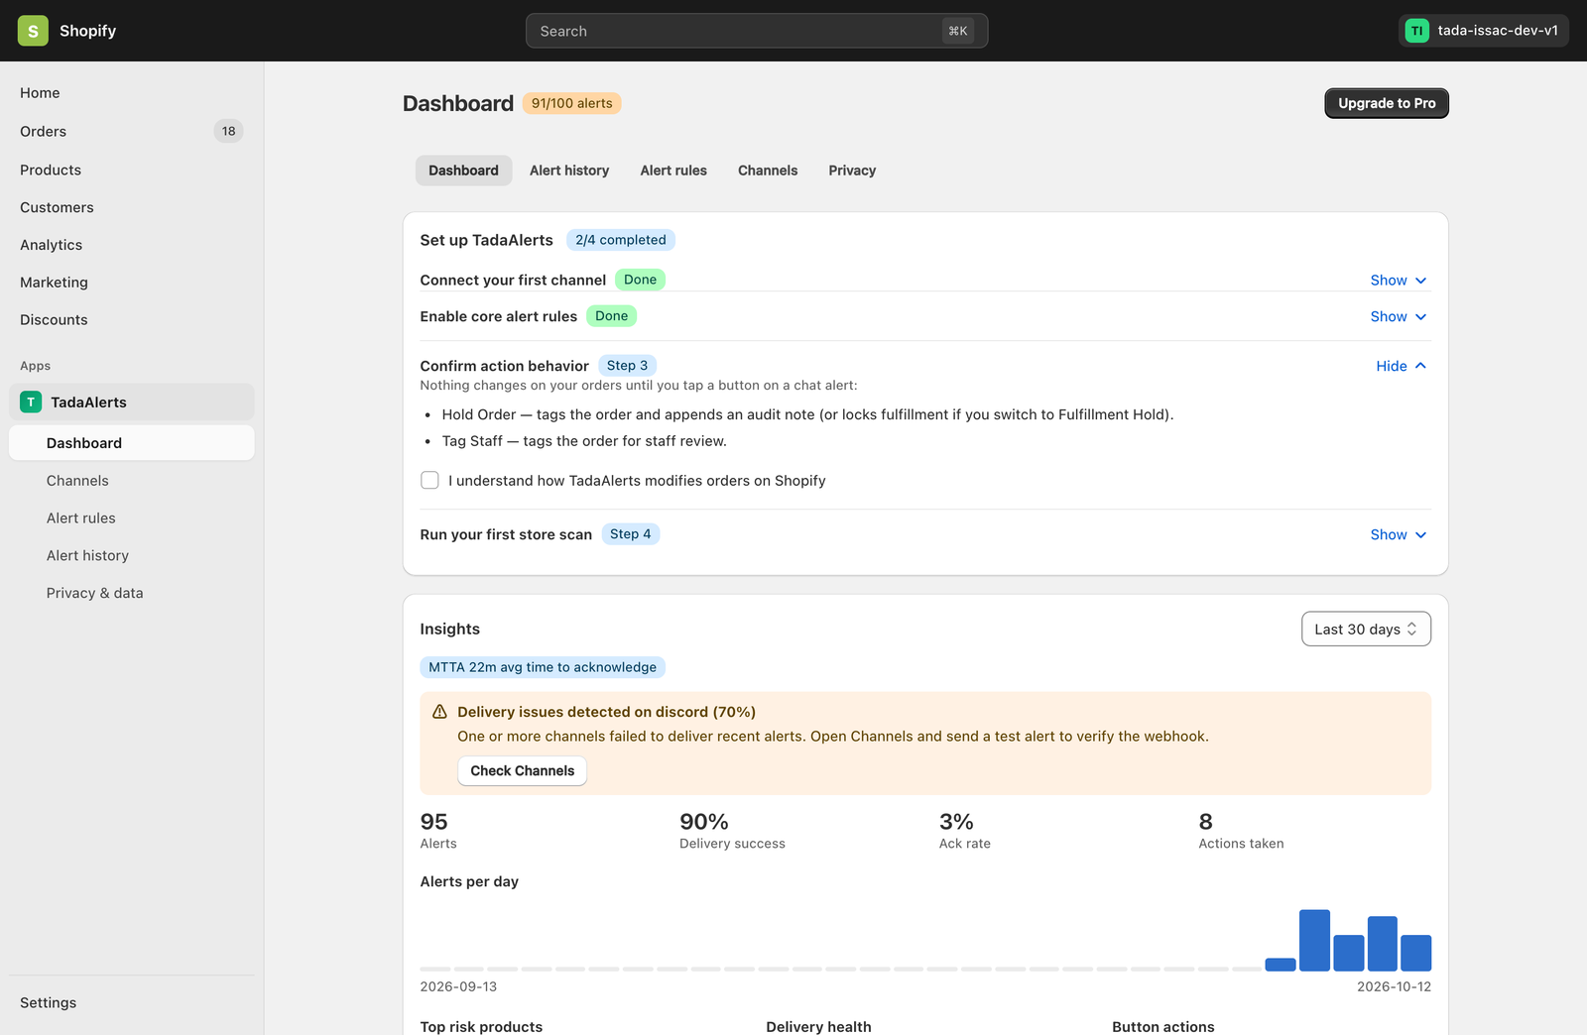Expand 'Connect your first channel' with Show
The image size is (1587, 1035).
(1399, 281)
